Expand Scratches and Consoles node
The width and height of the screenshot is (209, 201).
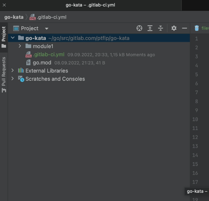pos(13,79)
